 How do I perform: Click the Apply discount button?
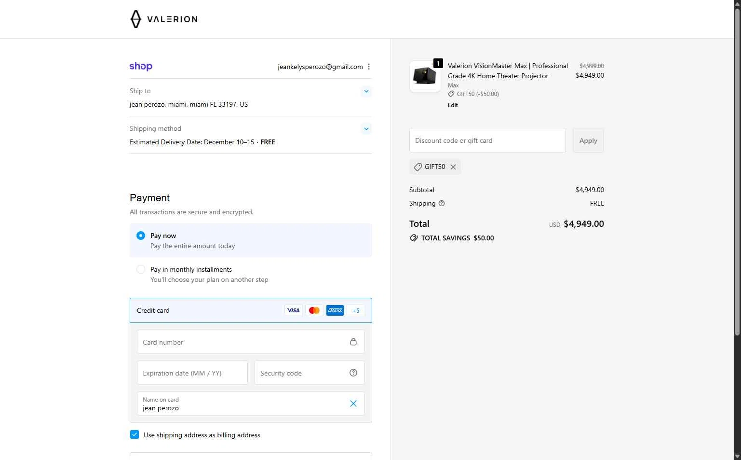pos(588,140)
